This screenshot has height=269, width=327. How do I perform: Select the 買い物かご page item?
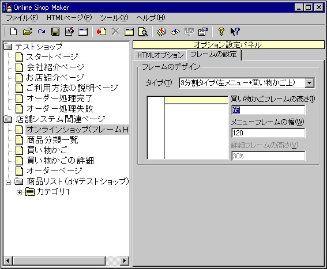(47, 150)
